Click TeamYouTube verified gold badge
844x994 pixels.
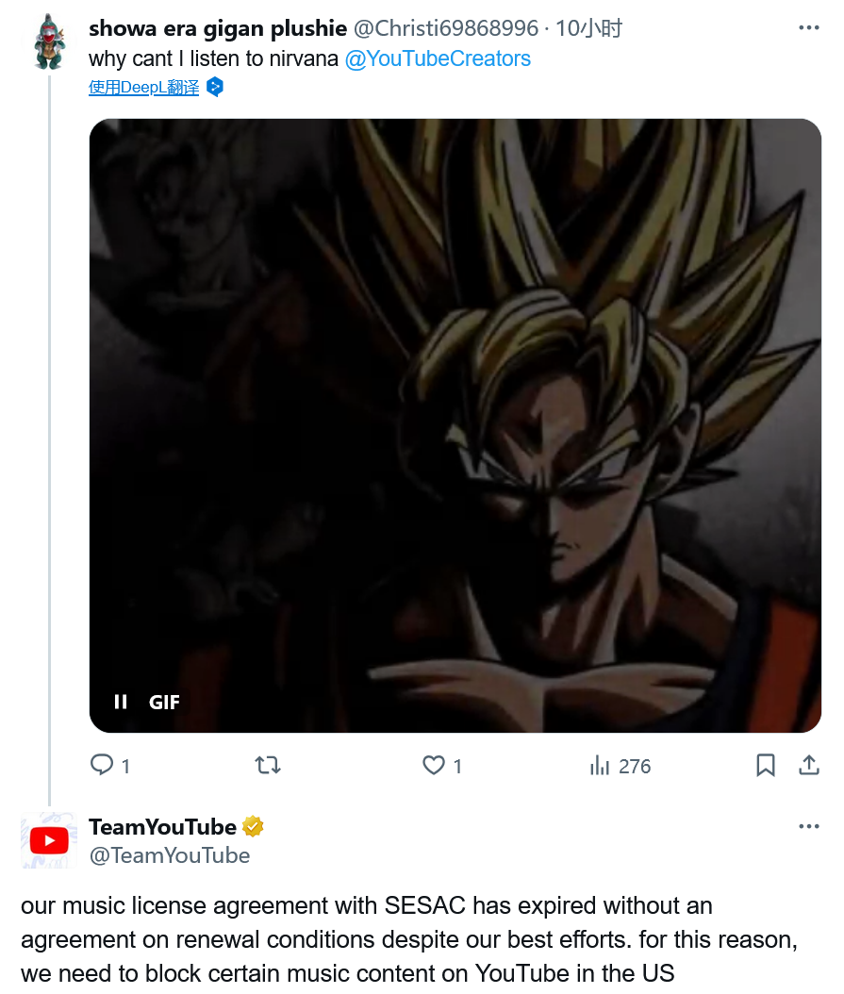253,827
